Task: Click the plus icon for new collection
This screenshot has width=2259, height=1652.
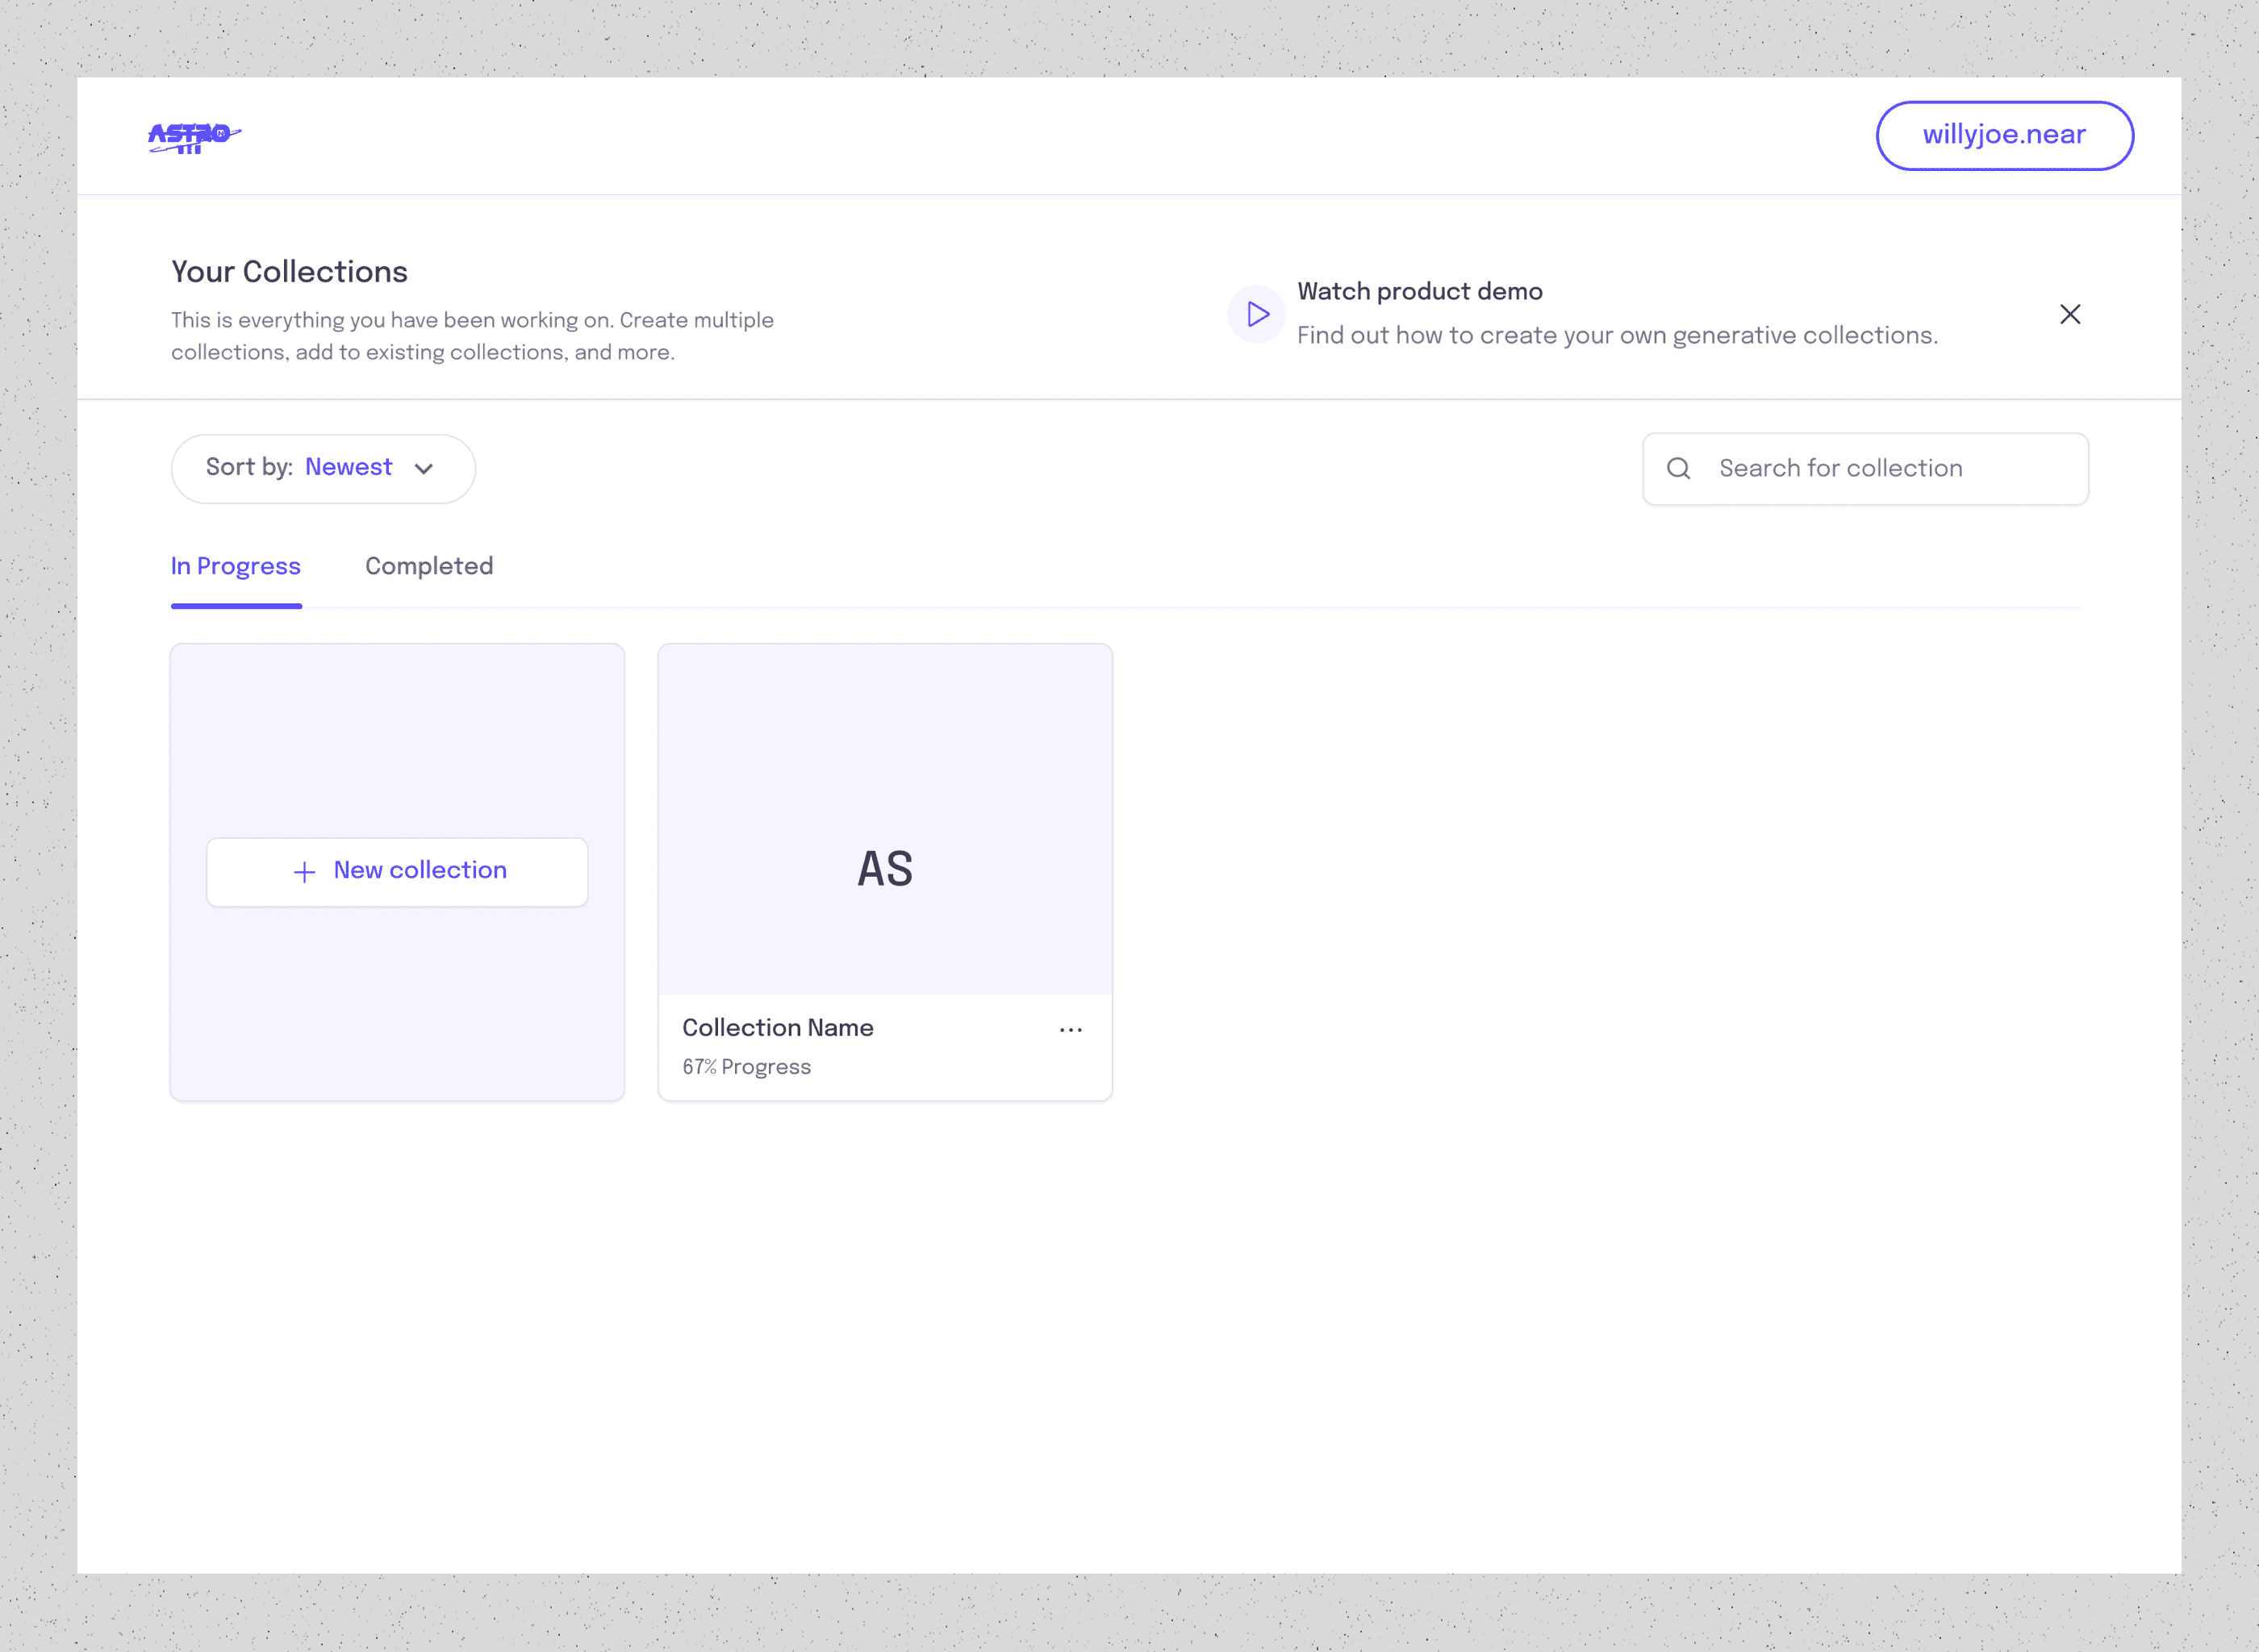Action: point(304,872)
